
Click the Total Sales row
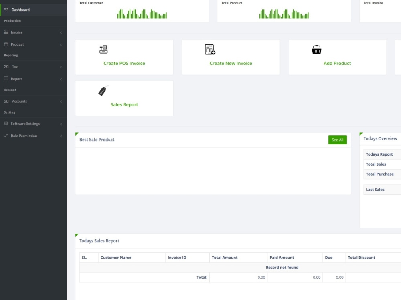pyautogui.click(x=382, y=164)
